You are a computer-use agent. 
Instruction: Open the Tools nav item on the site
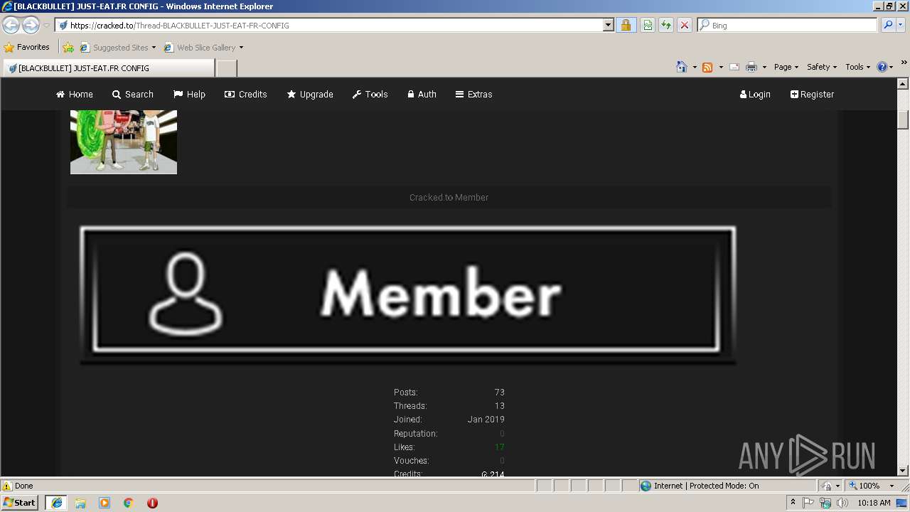(x=370, y=94)
